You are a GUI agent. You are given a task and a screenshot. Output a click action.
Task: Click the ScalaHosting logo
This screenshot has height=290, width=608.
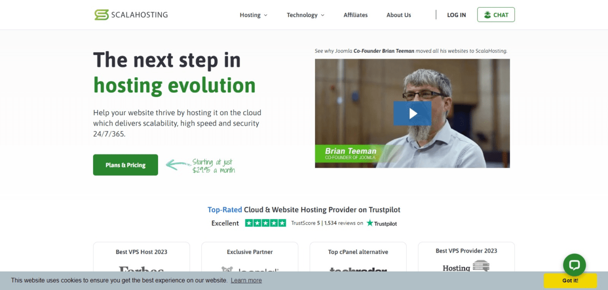[x=131, y=15]
